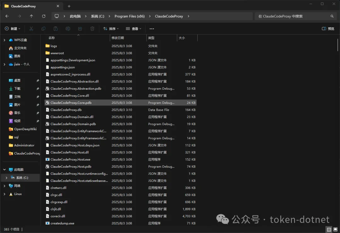Select ClaudeCodeProxy.Host.deps.json file
This screenshot has height=233, width=340.
click(x=120, y=145)
